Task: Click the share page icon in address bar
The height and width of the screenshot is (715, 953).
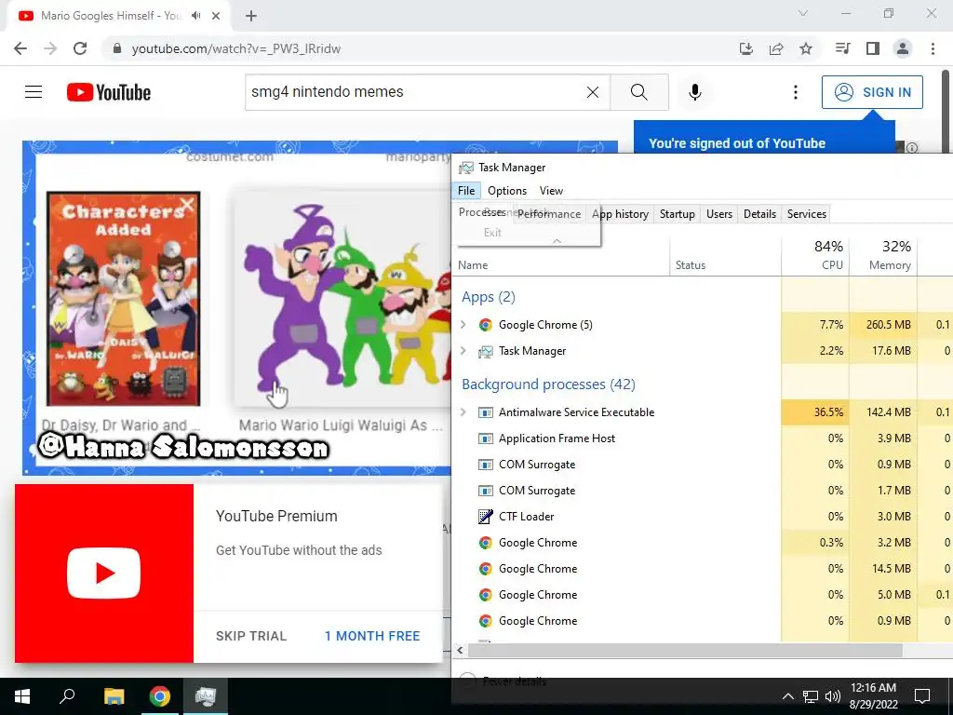Action: click(x=776, y=48)
